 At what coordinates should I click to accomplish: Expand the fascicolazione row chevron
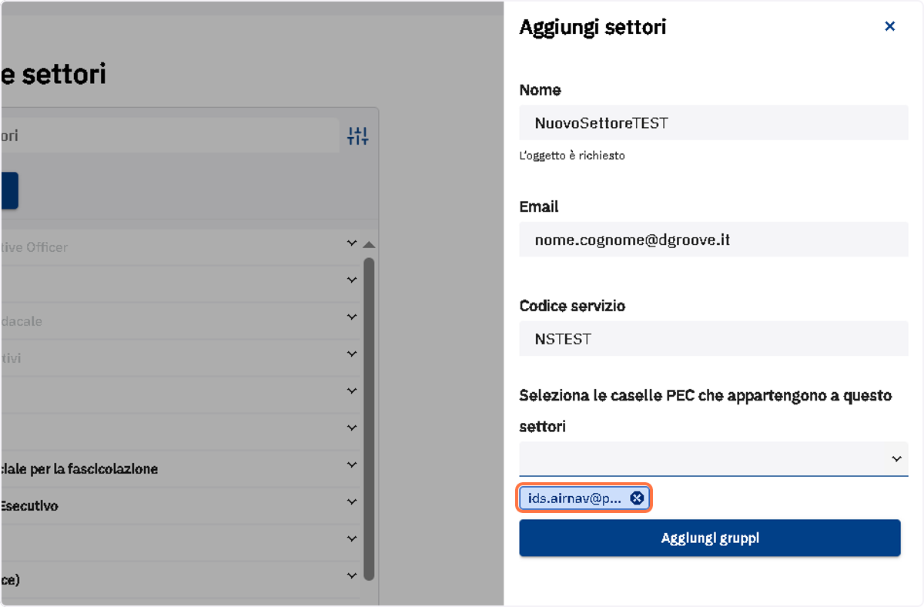[352, 465]
